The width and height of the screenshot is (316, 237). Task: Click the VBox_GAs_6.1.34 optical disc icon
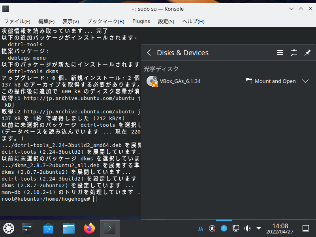[x=152, y=81]
